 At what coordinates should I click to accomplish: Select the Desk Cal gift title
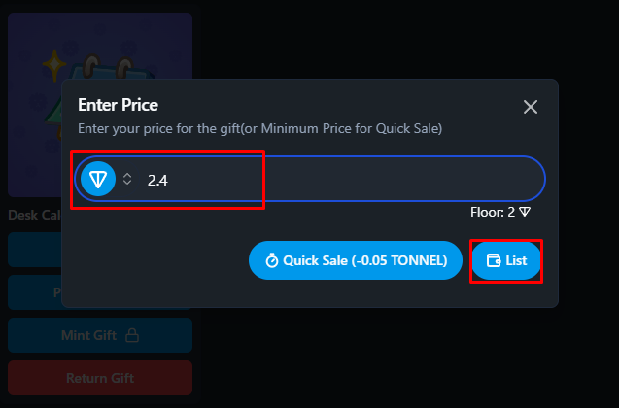[x=34, y=215]
